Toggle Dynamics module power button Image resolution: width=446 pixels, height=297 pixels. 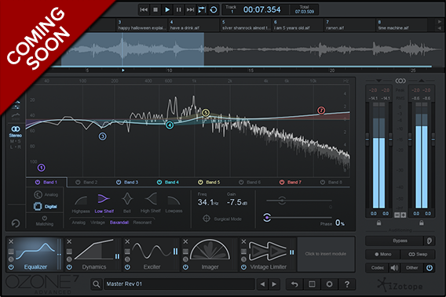tap(69, 267)
